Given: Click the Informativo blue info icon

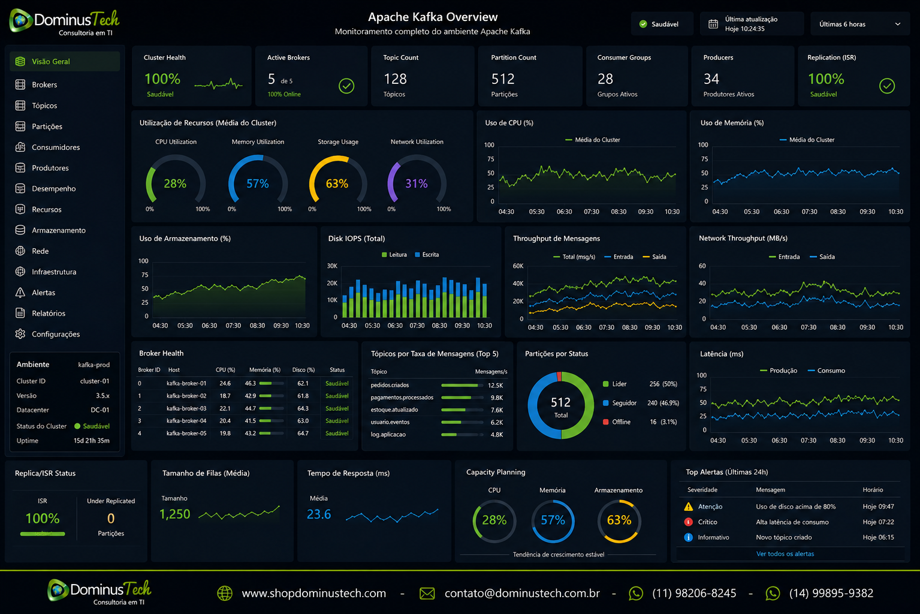Looking at the screenshot, I should click(689, 537).
